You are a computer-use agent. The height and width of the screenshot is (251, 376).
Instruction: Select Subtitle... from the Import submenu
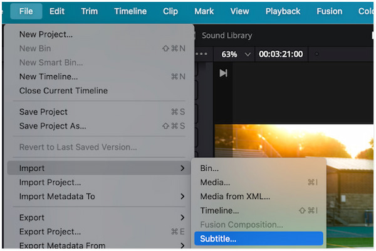tap(218, 238)
